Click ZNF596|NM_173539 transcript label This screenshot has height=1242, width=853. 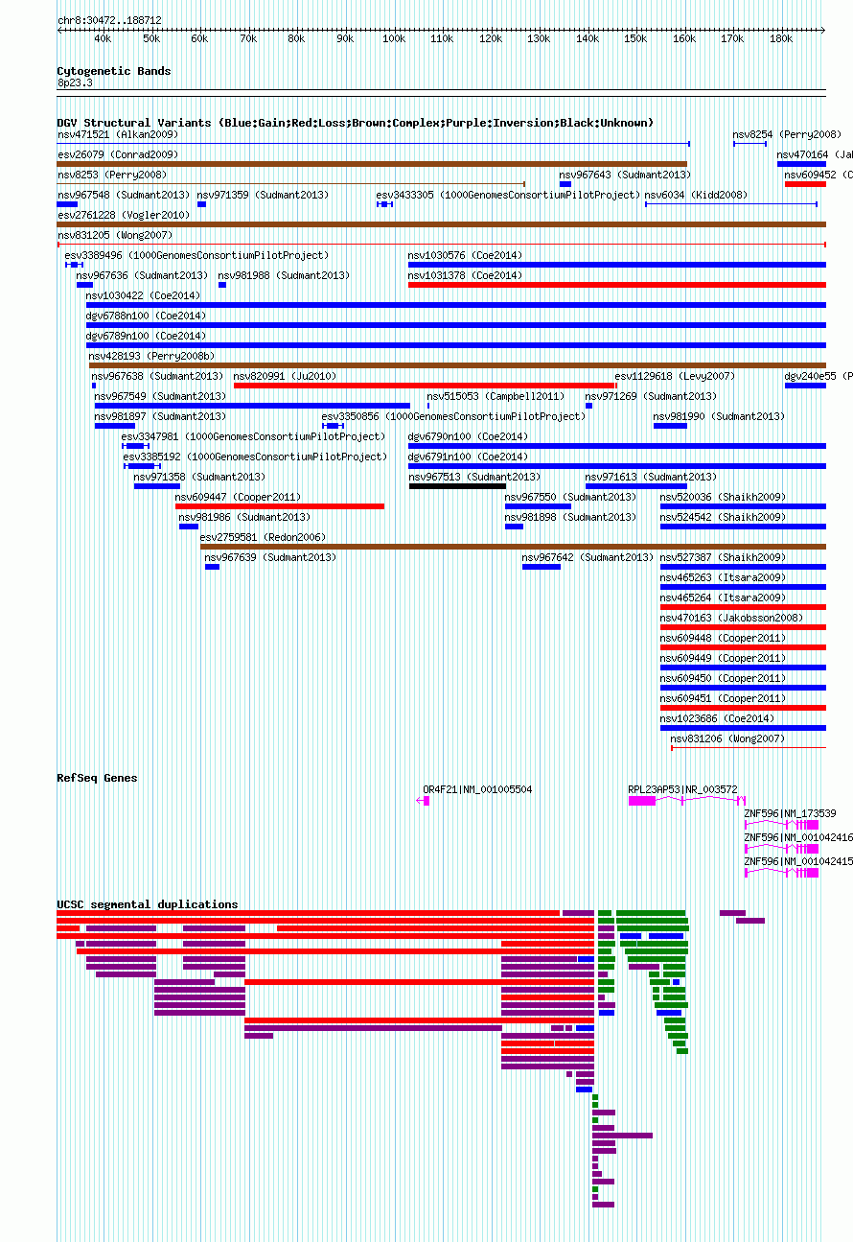pyautogui.click(x=791, y=814)
